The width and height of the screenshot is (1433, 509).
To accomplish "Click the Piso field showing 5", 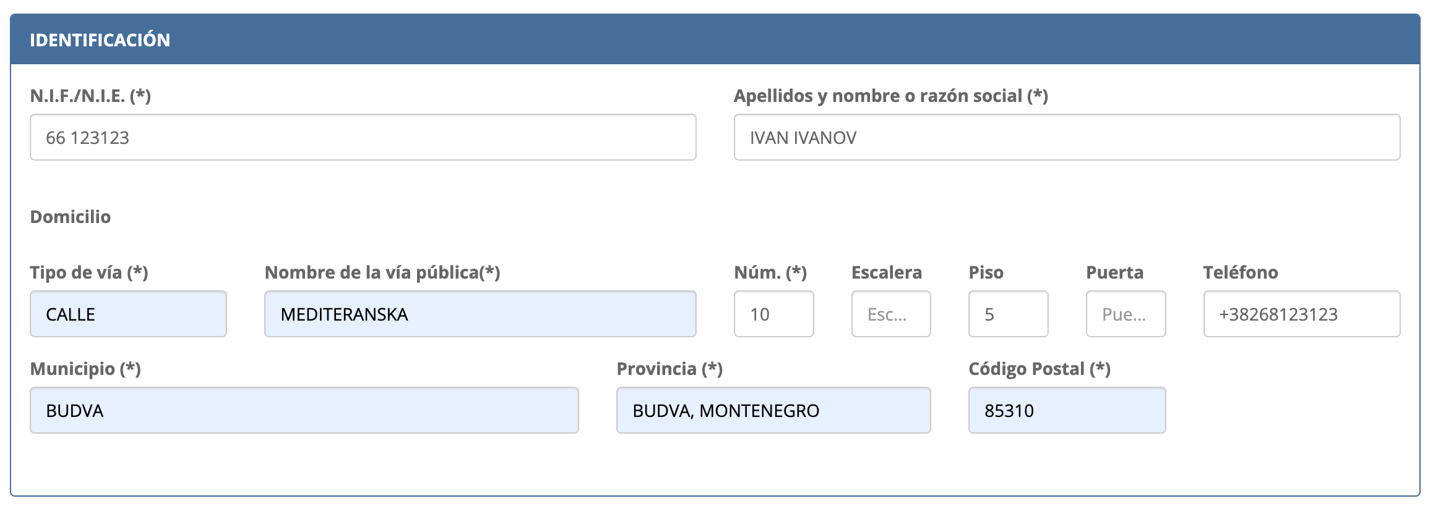I will tap(1008, 314).
